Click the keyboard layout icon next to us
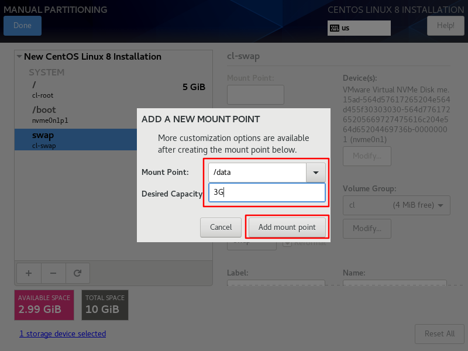 point(335,28)
